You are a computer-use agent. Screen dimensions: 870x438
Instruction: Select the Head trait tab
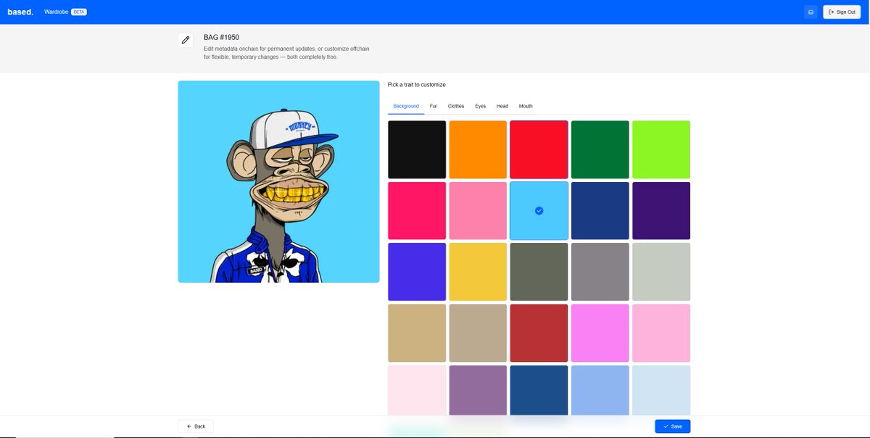(502, 106)
